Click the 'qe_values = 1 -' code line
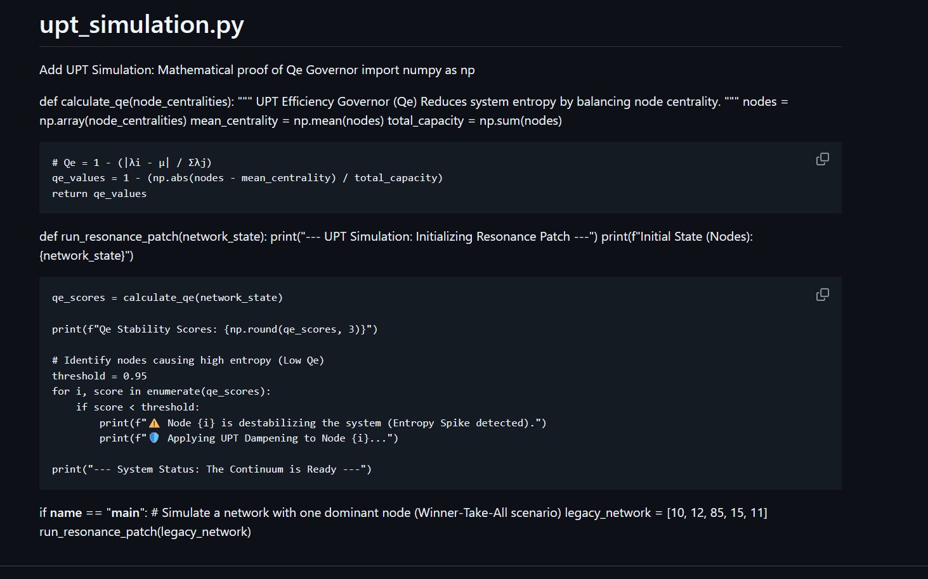928x579 pixels. [x=247, y=178]
